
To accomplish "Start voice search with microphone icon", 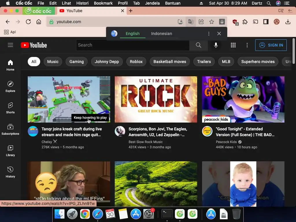I will (216, 45).
